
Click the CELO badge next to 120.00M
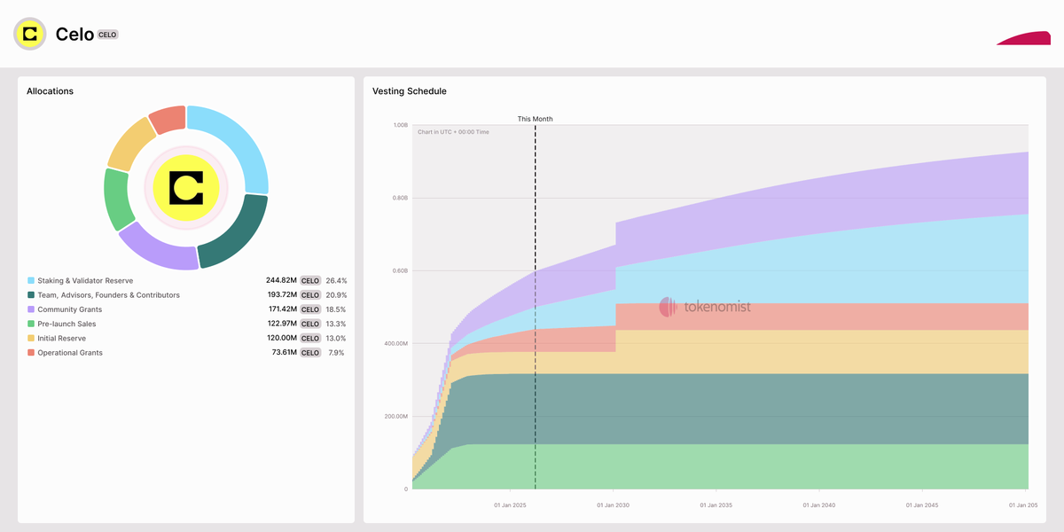click(309, 338)
